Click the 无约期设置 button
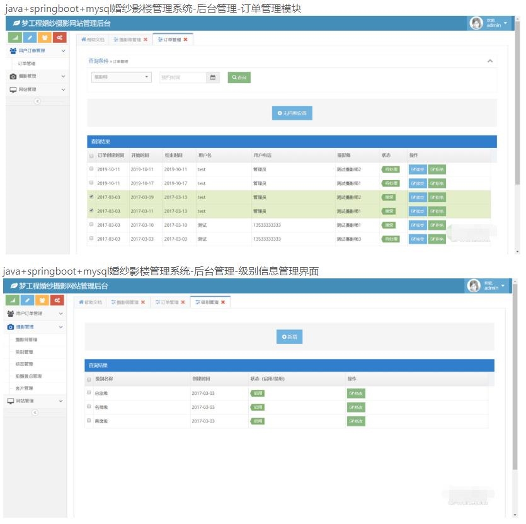526x524 pixels. pyautogui.click(x=292, y=113)
